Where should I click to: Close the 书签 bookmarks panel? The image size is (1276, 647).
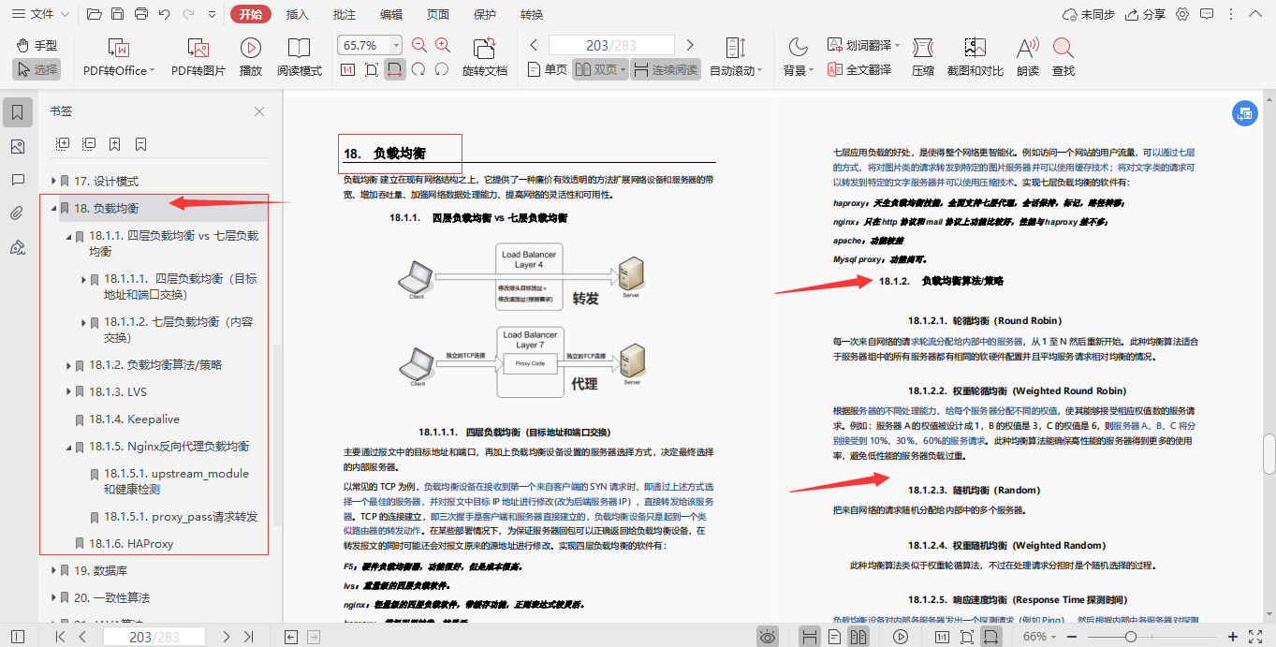click(259, 111)
